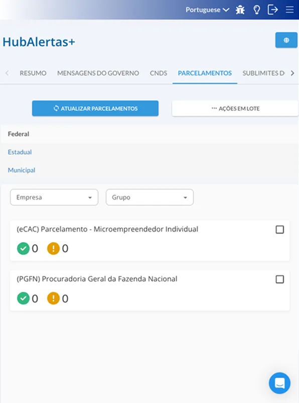This screenshot has height=403, width=299.
Task: Open the lightbulb suggestions icon
Action: (257, 10)
